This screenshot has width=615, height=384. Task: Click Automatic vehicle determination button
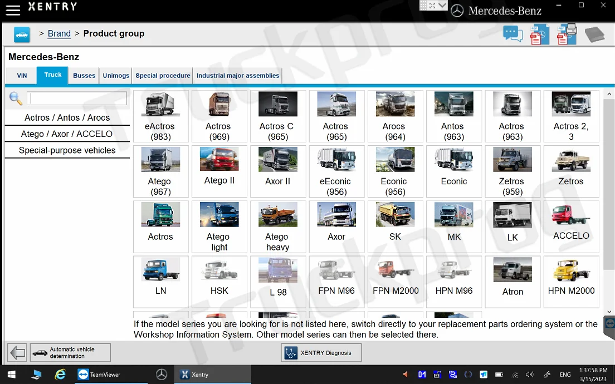(71, 353)
